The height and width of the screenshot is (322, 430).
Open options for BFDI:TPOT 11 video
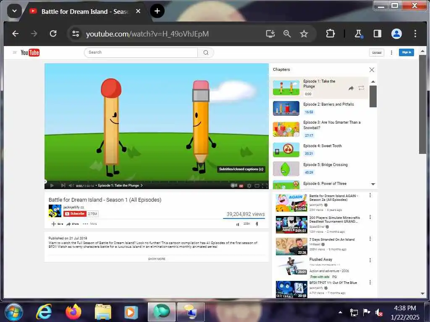tap(370, 282)
